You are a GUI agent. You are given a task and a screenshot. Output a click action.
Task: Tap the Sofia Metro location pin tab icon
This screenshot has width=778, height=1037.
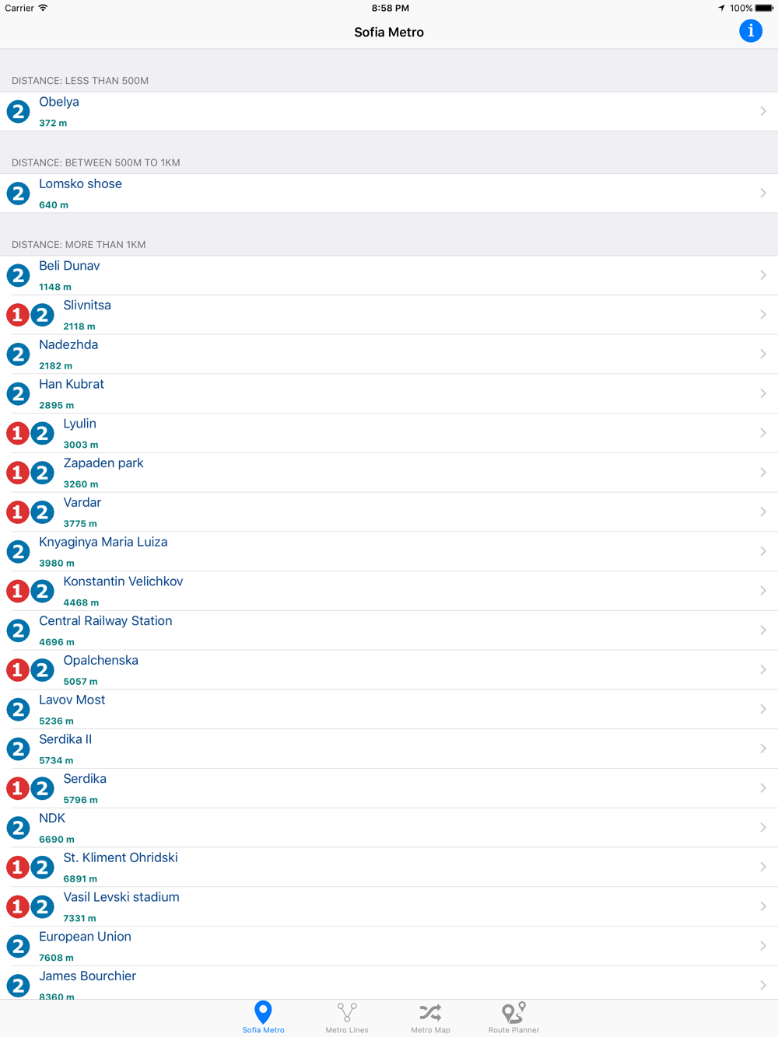pos(263,1011)
